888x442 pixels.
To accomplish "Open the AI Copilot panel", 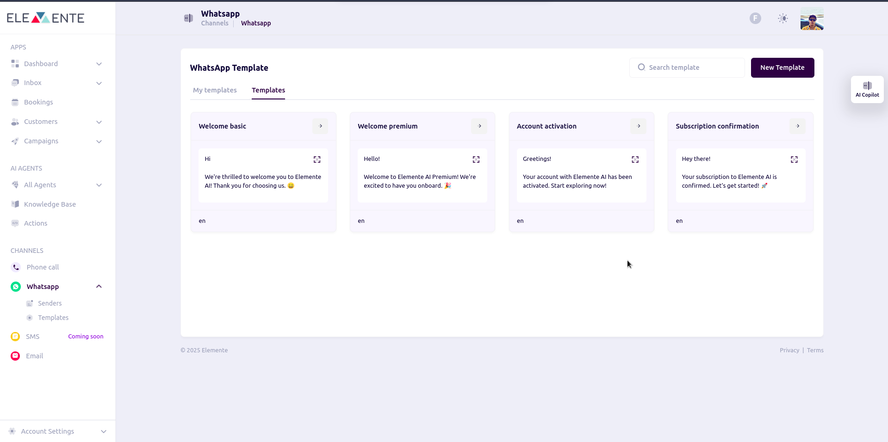I will (x=867, y=89).
